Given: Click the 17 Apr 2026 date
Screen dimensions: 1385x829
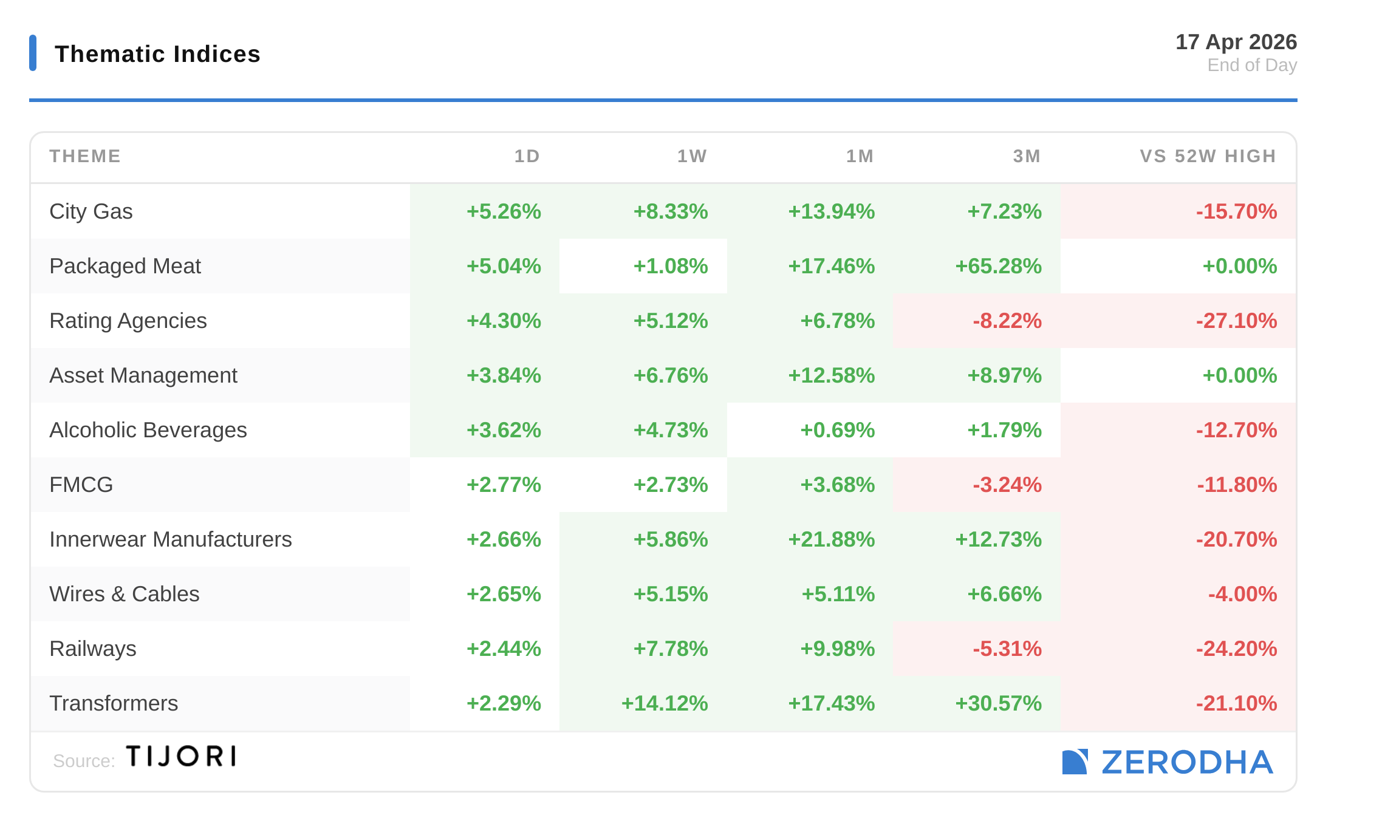Looking at the screenshot, I should pos(1236,42).
